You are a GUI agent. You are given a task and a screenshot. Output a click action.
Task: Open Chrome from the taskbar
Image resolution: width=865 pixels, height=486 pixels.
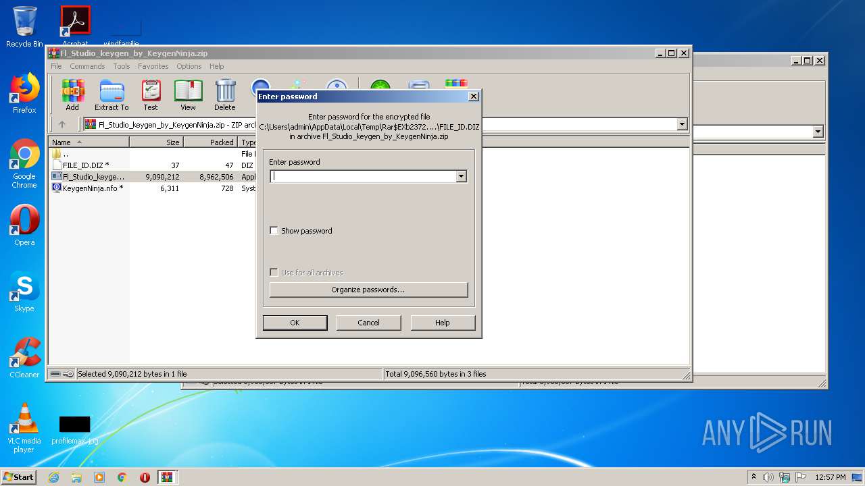coord(122,477)
